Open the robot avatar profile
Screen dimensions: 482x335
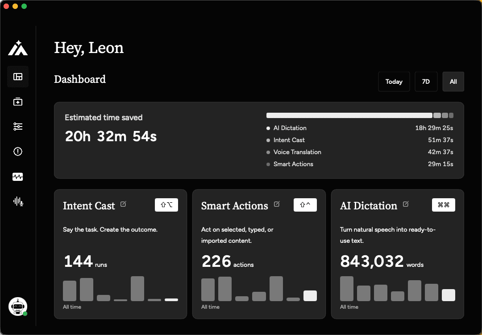click(x=18, y=306)
